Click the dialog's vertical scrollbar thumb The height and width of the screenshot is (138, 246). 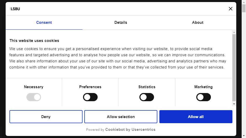click(234, 67)
